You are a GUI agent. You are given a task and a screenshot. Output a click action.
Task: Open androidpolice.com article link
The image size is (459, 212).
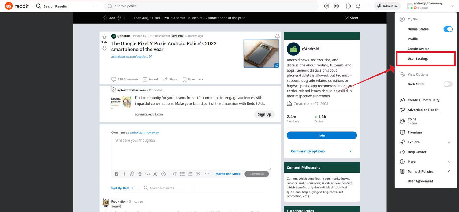[x=132, y=57]
